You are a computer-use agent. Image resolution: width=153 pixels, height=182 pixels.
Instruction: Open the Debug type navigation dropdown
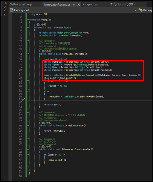point(146,10)
